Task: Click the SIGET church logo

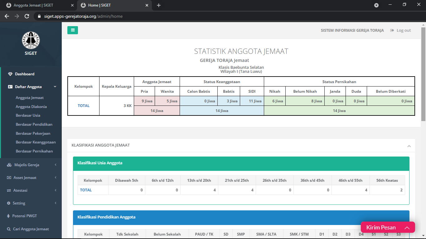Action: click(31, 40)
